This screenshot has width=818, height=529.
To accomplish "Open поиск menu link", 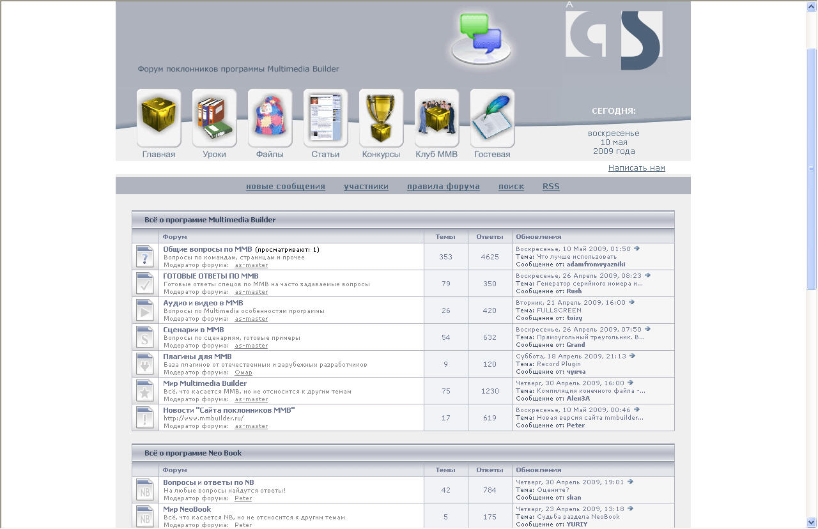I will coord(511,187).
